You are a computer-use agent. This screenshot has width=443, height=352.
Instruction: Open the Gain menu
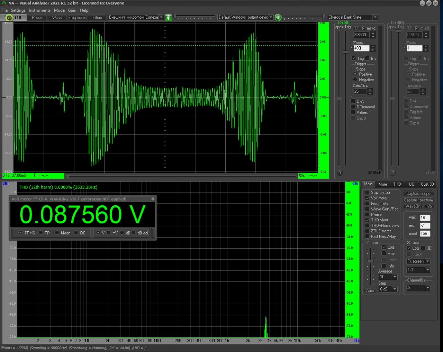(x=72, y=10)
